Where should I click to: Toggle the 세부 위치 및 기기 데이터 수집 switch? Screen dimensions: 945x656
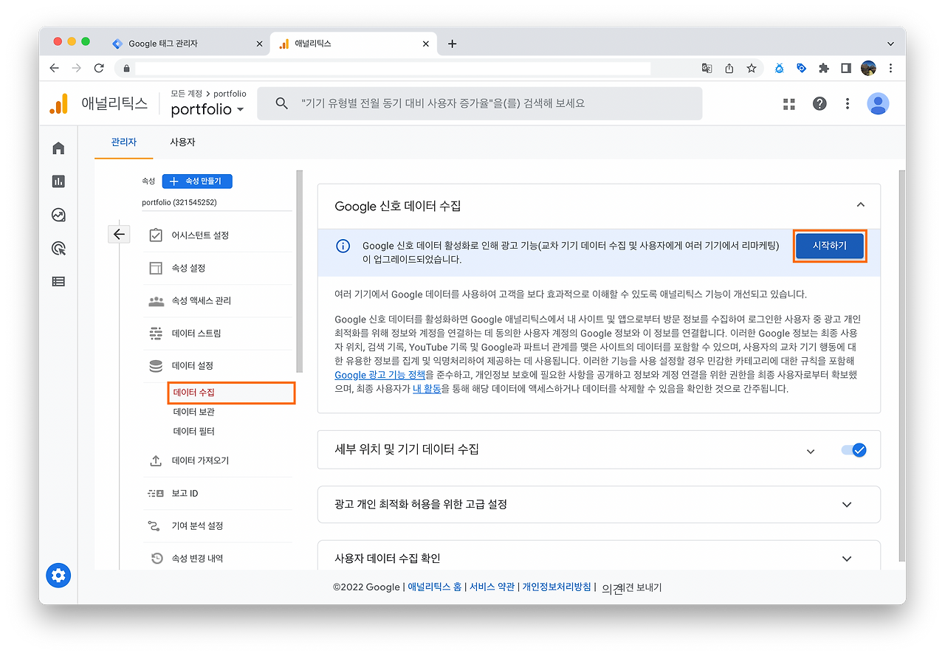[x=853, y=450]
